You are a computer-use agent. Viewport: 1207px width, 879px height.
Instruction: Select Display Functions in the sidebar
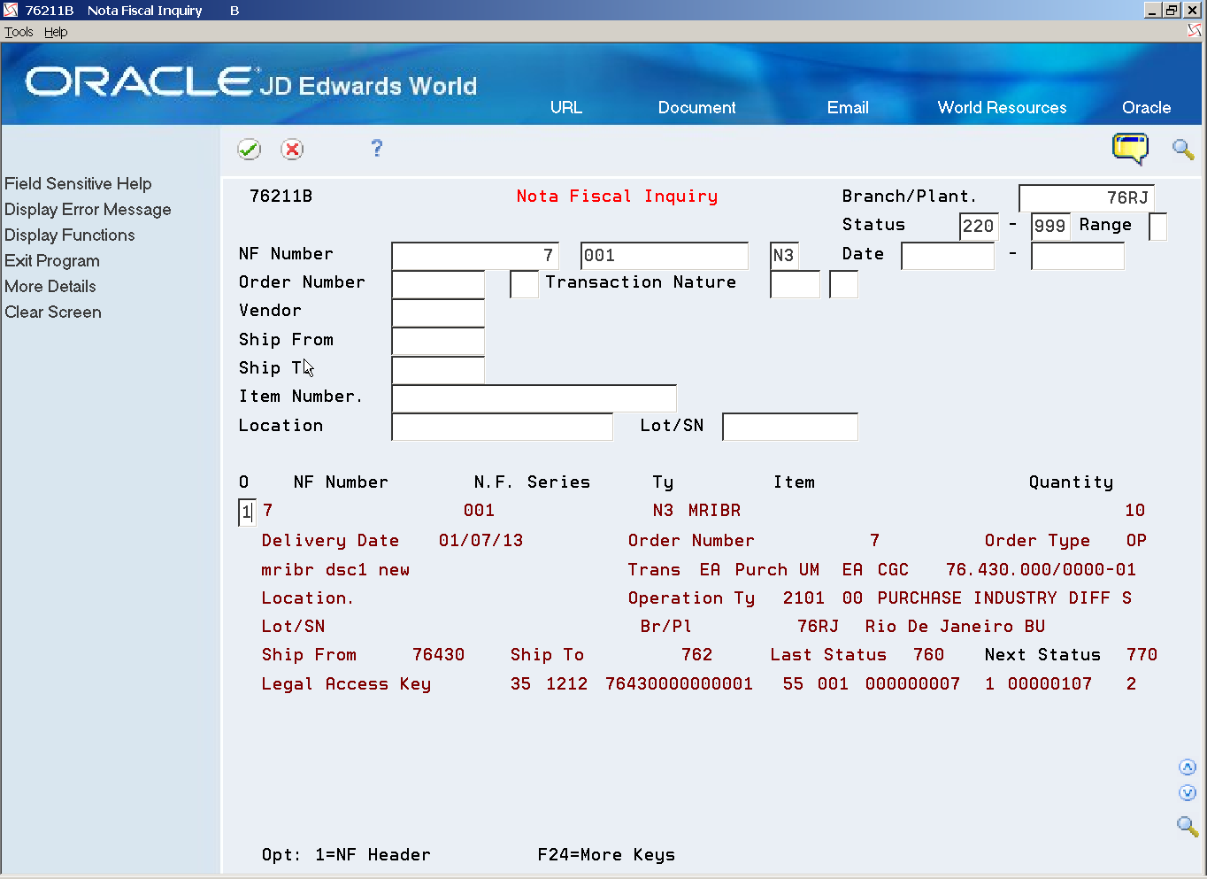pyautogui.click(x=70, y=235)
